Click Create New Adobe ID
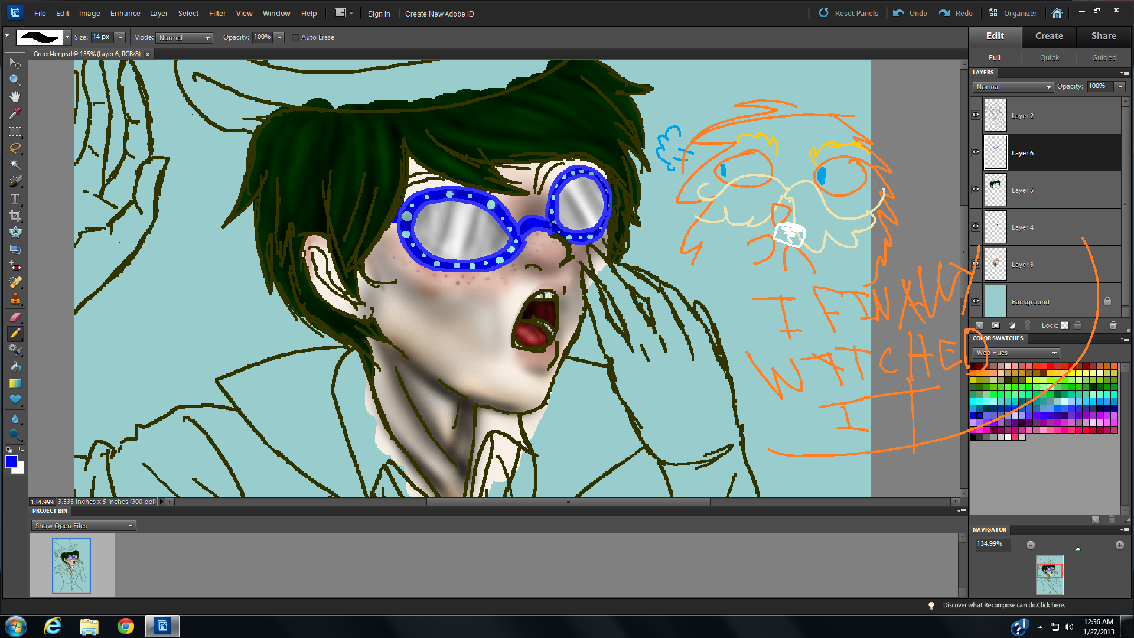Screen dimensions: 1134x638 pos(439,14)
